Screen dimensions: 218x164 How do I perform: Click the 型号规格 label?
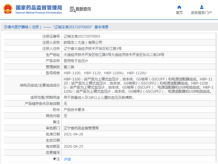pos(53,73)
